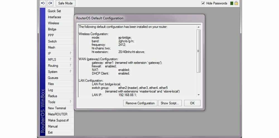The height and width of the screenshot is (138, 279).
Task: Open the Bridge menu item
Action: 59,29
